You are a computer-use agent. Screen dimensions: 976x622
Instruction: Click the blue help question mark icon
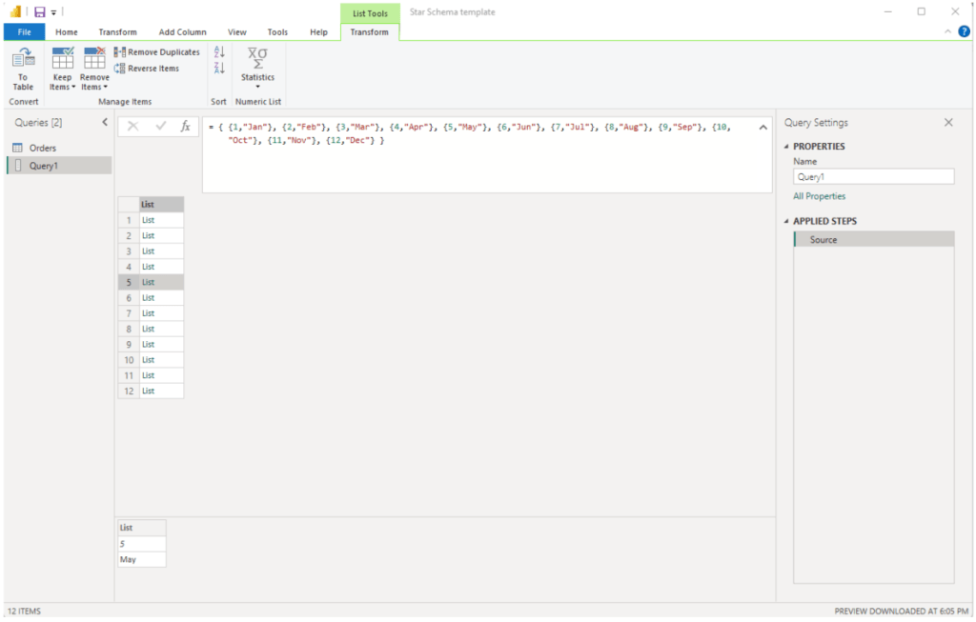(964, 31)
